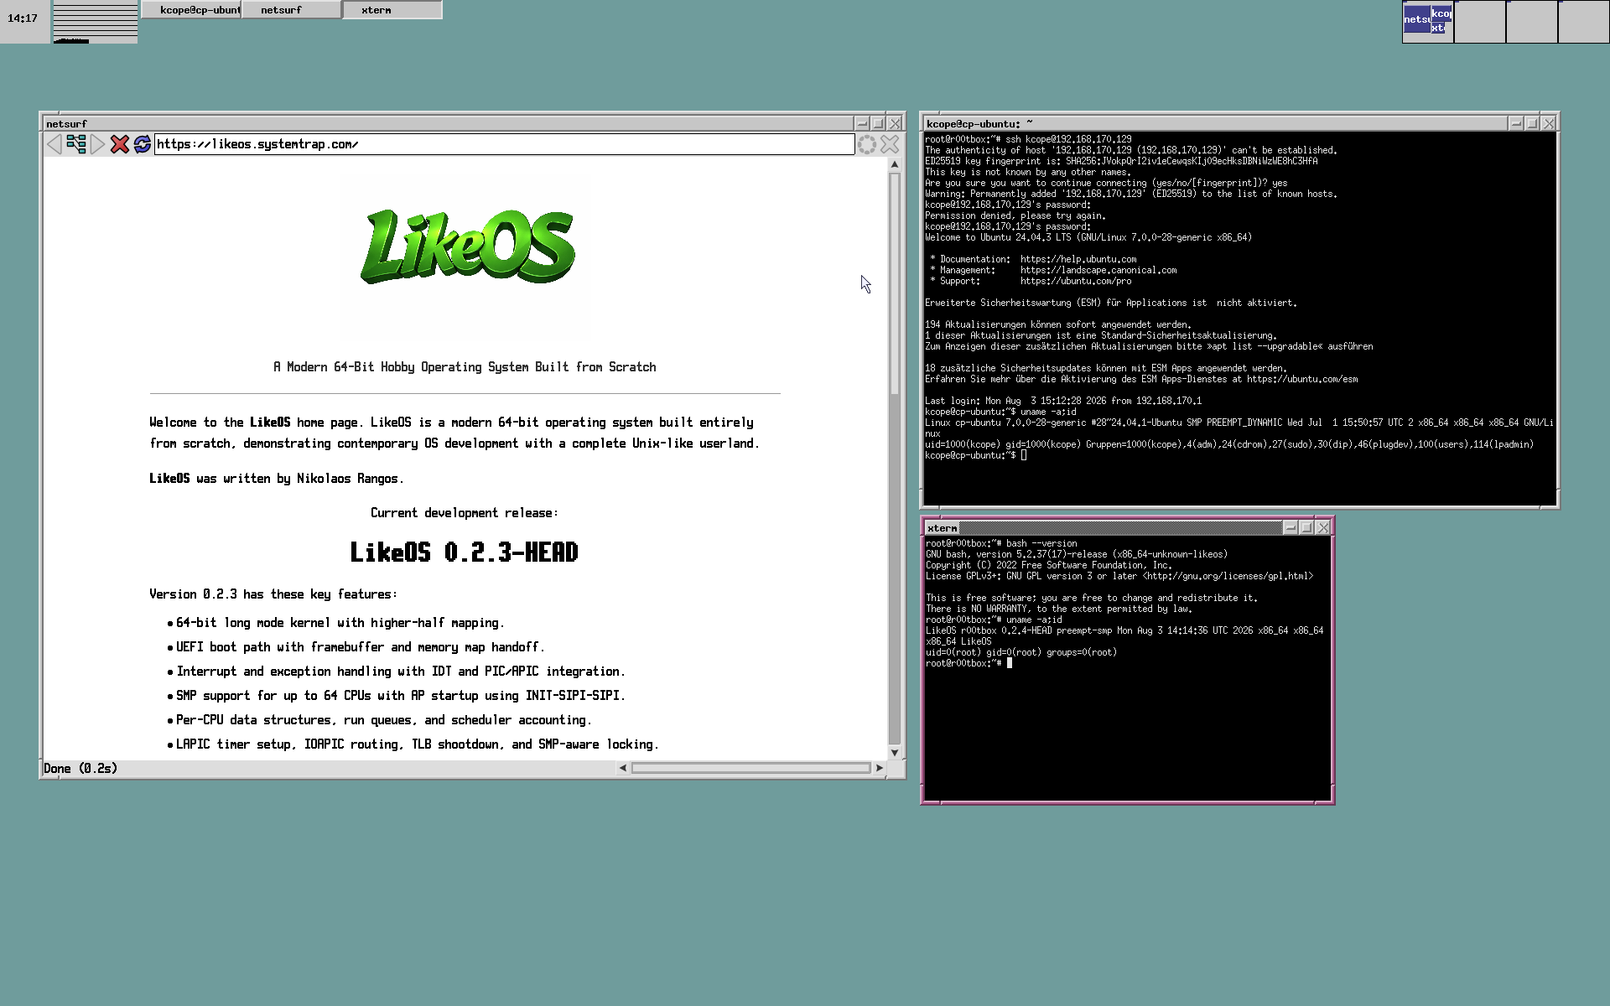Switch to fourth virtual desktop
This screenshot has width=1610, height=1006.
point(1584,22)
